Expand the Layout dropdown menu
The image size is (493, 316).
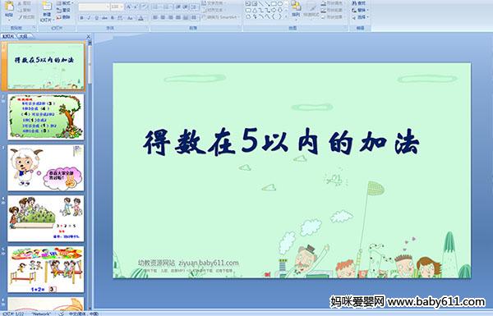[x=65, y=3]
